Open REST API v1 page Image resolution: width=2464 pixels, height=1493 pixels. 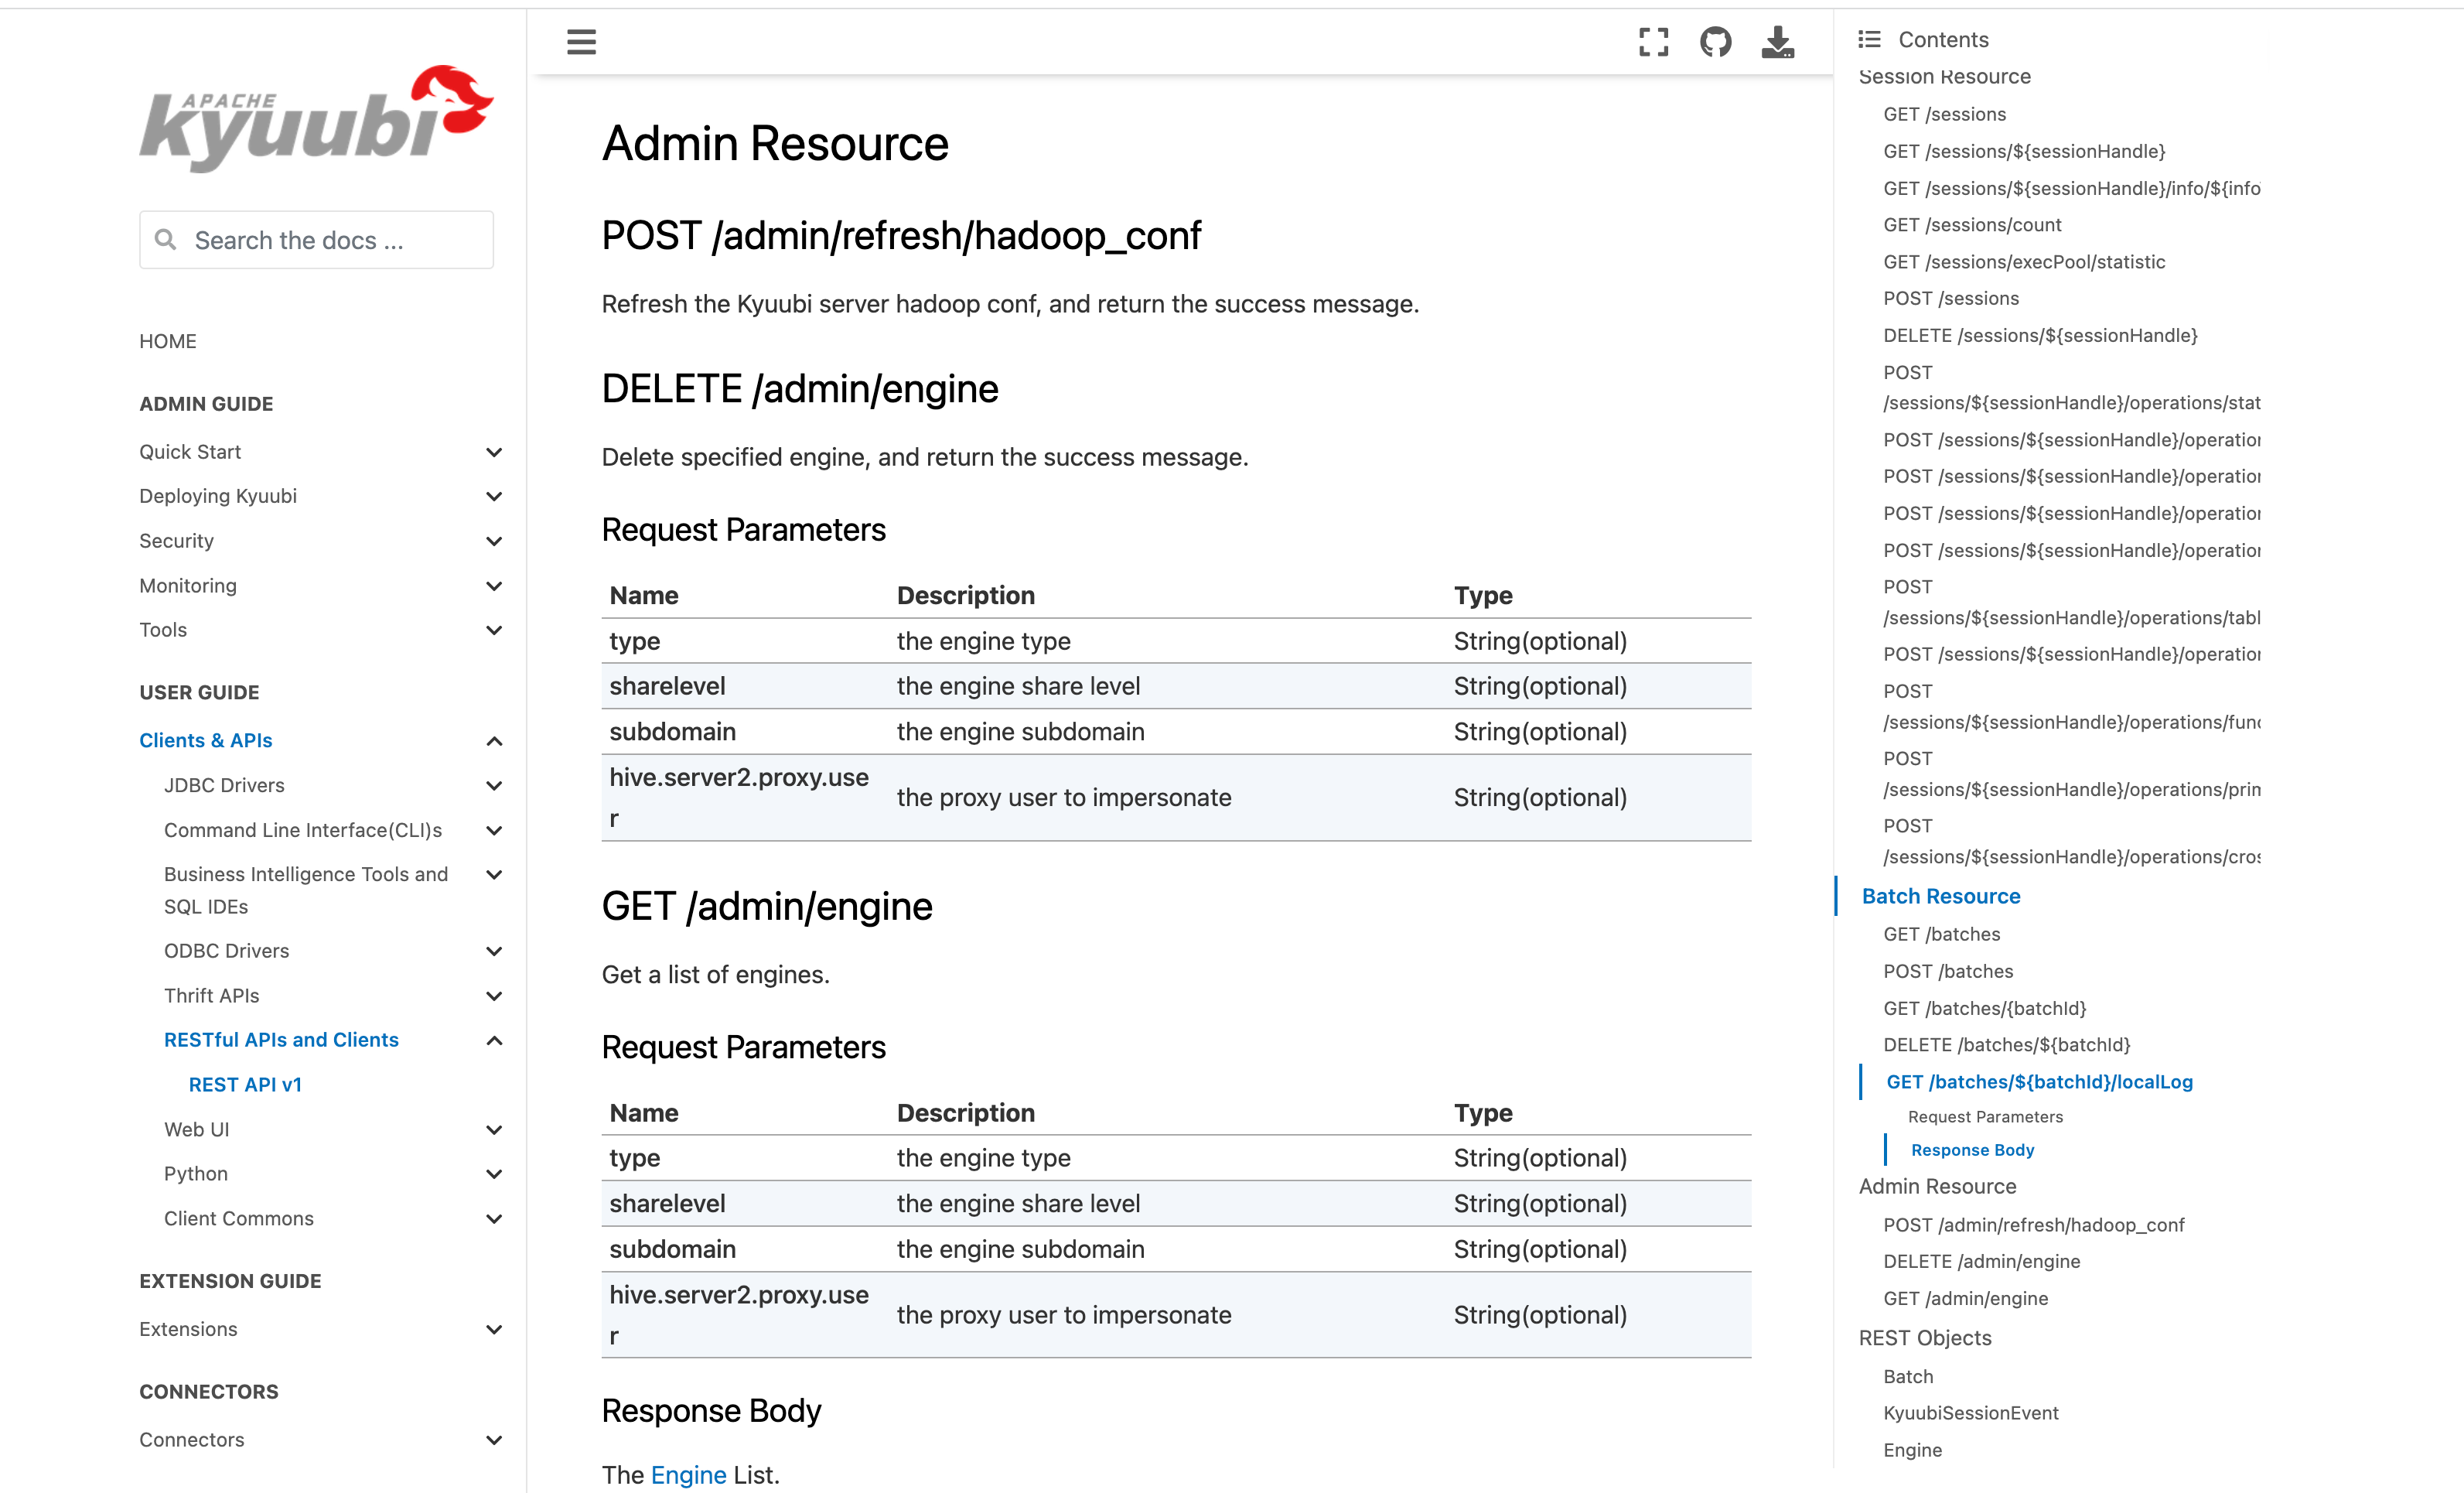point(245,1084)
